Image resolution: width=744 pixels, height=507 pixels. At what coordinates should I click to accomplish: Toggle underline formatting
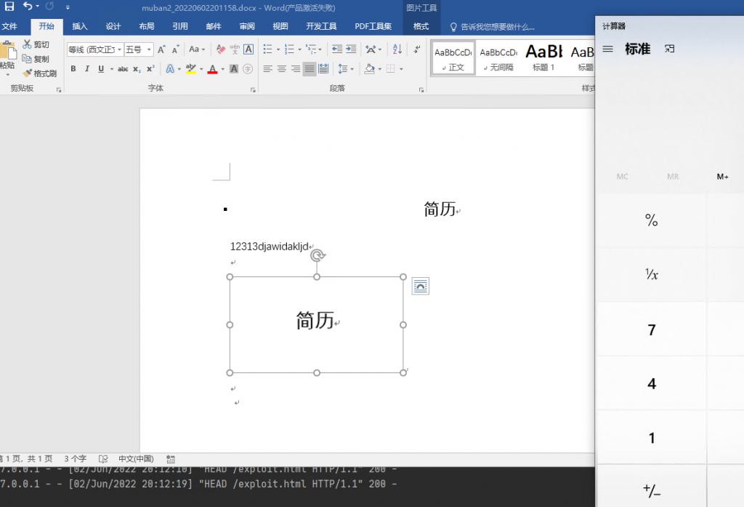pos(101,69)
